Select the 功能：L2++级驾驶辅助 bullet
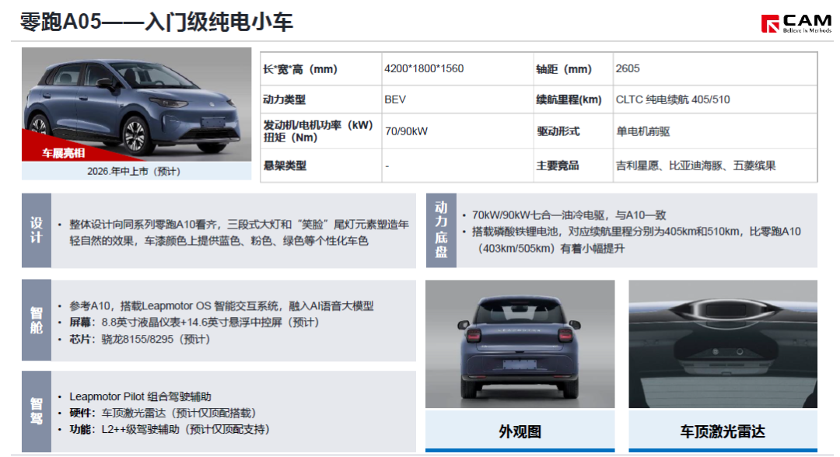Image resolution: width=840 pixels, height=457 pixels. [170, 430]
